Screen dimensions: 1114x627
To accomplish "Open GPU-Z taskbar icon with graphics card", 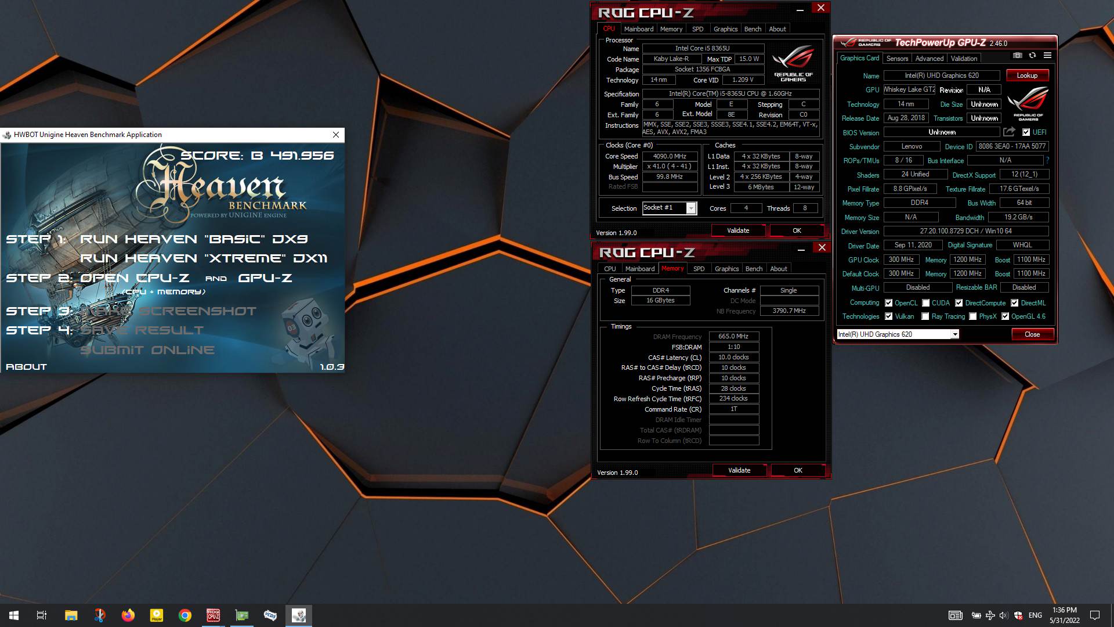I will [242, 615].
